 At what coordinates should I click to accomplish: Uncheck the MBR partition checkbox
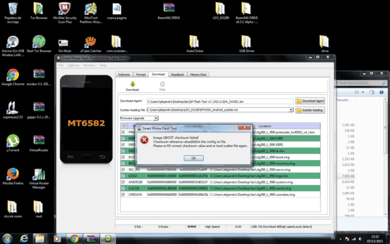click(x=123, y=139)
